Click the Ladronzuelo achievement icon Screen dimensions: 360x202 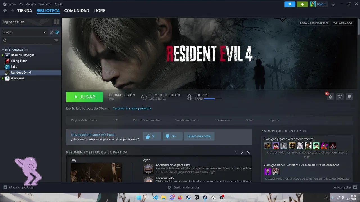(x=148, y=179)
